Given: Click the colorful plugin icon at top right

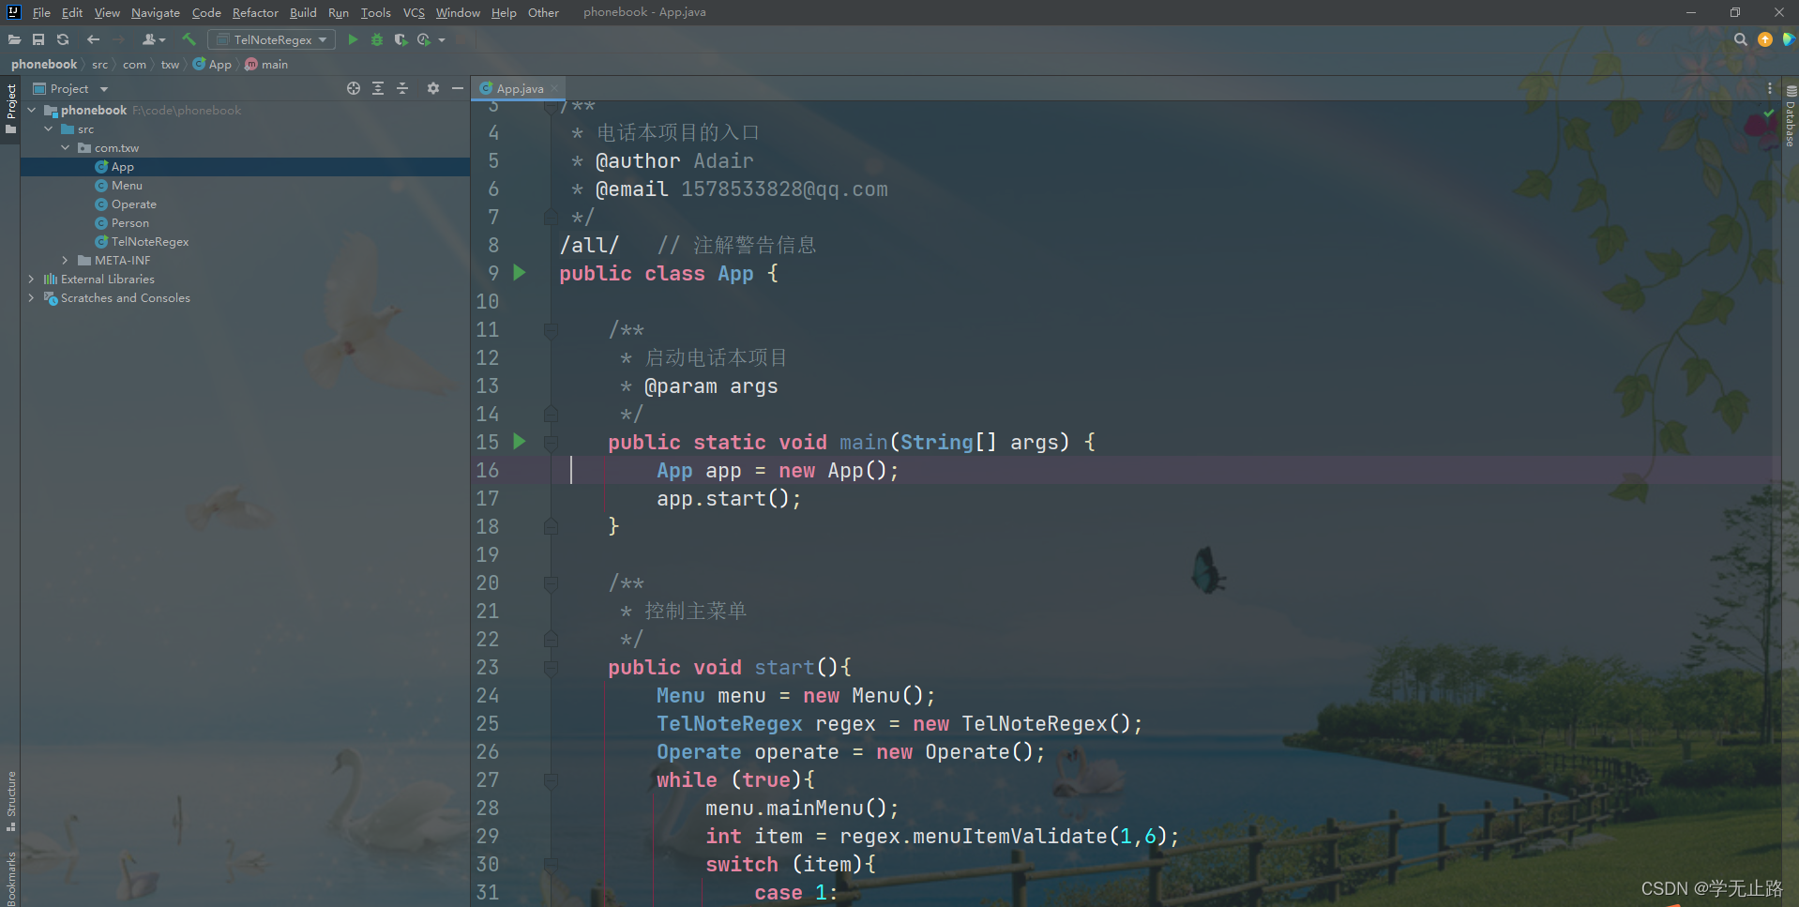Looking at the screenshot, I should click(x=1789, y=39).
